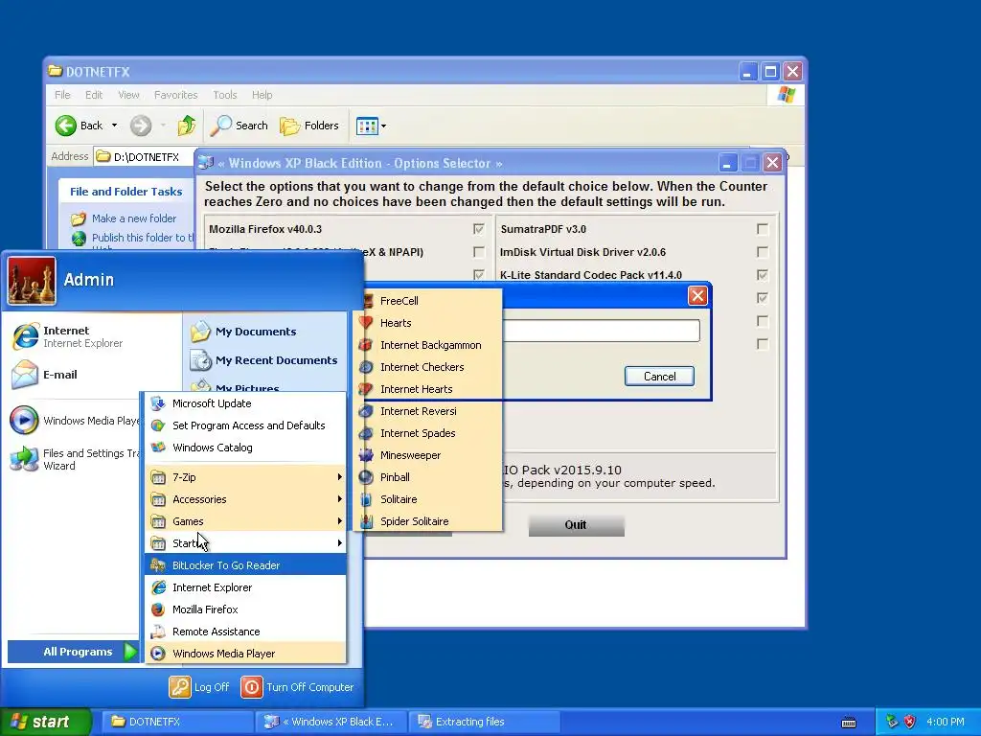Toggle checkbox on the NPAPI row
The height and width of the screenshot is (736, 981).
[479, 252]
